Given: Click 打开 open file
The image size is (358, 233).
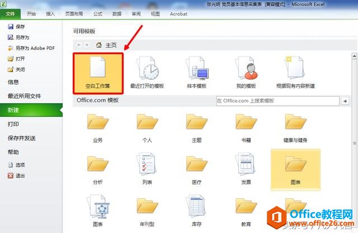Looking at the screenshot, I should (x=16, y=59).
